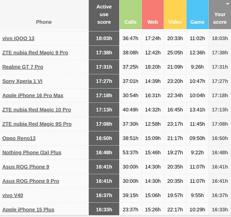Open ZTE nubia Red Magic 10 Pro
The width and height of the screenshot is (231, 217).
(x=37, y=109)
